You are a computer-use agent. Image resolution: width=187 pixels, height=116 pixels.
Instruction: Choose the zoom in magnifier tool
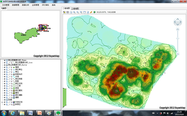(74, 12)
